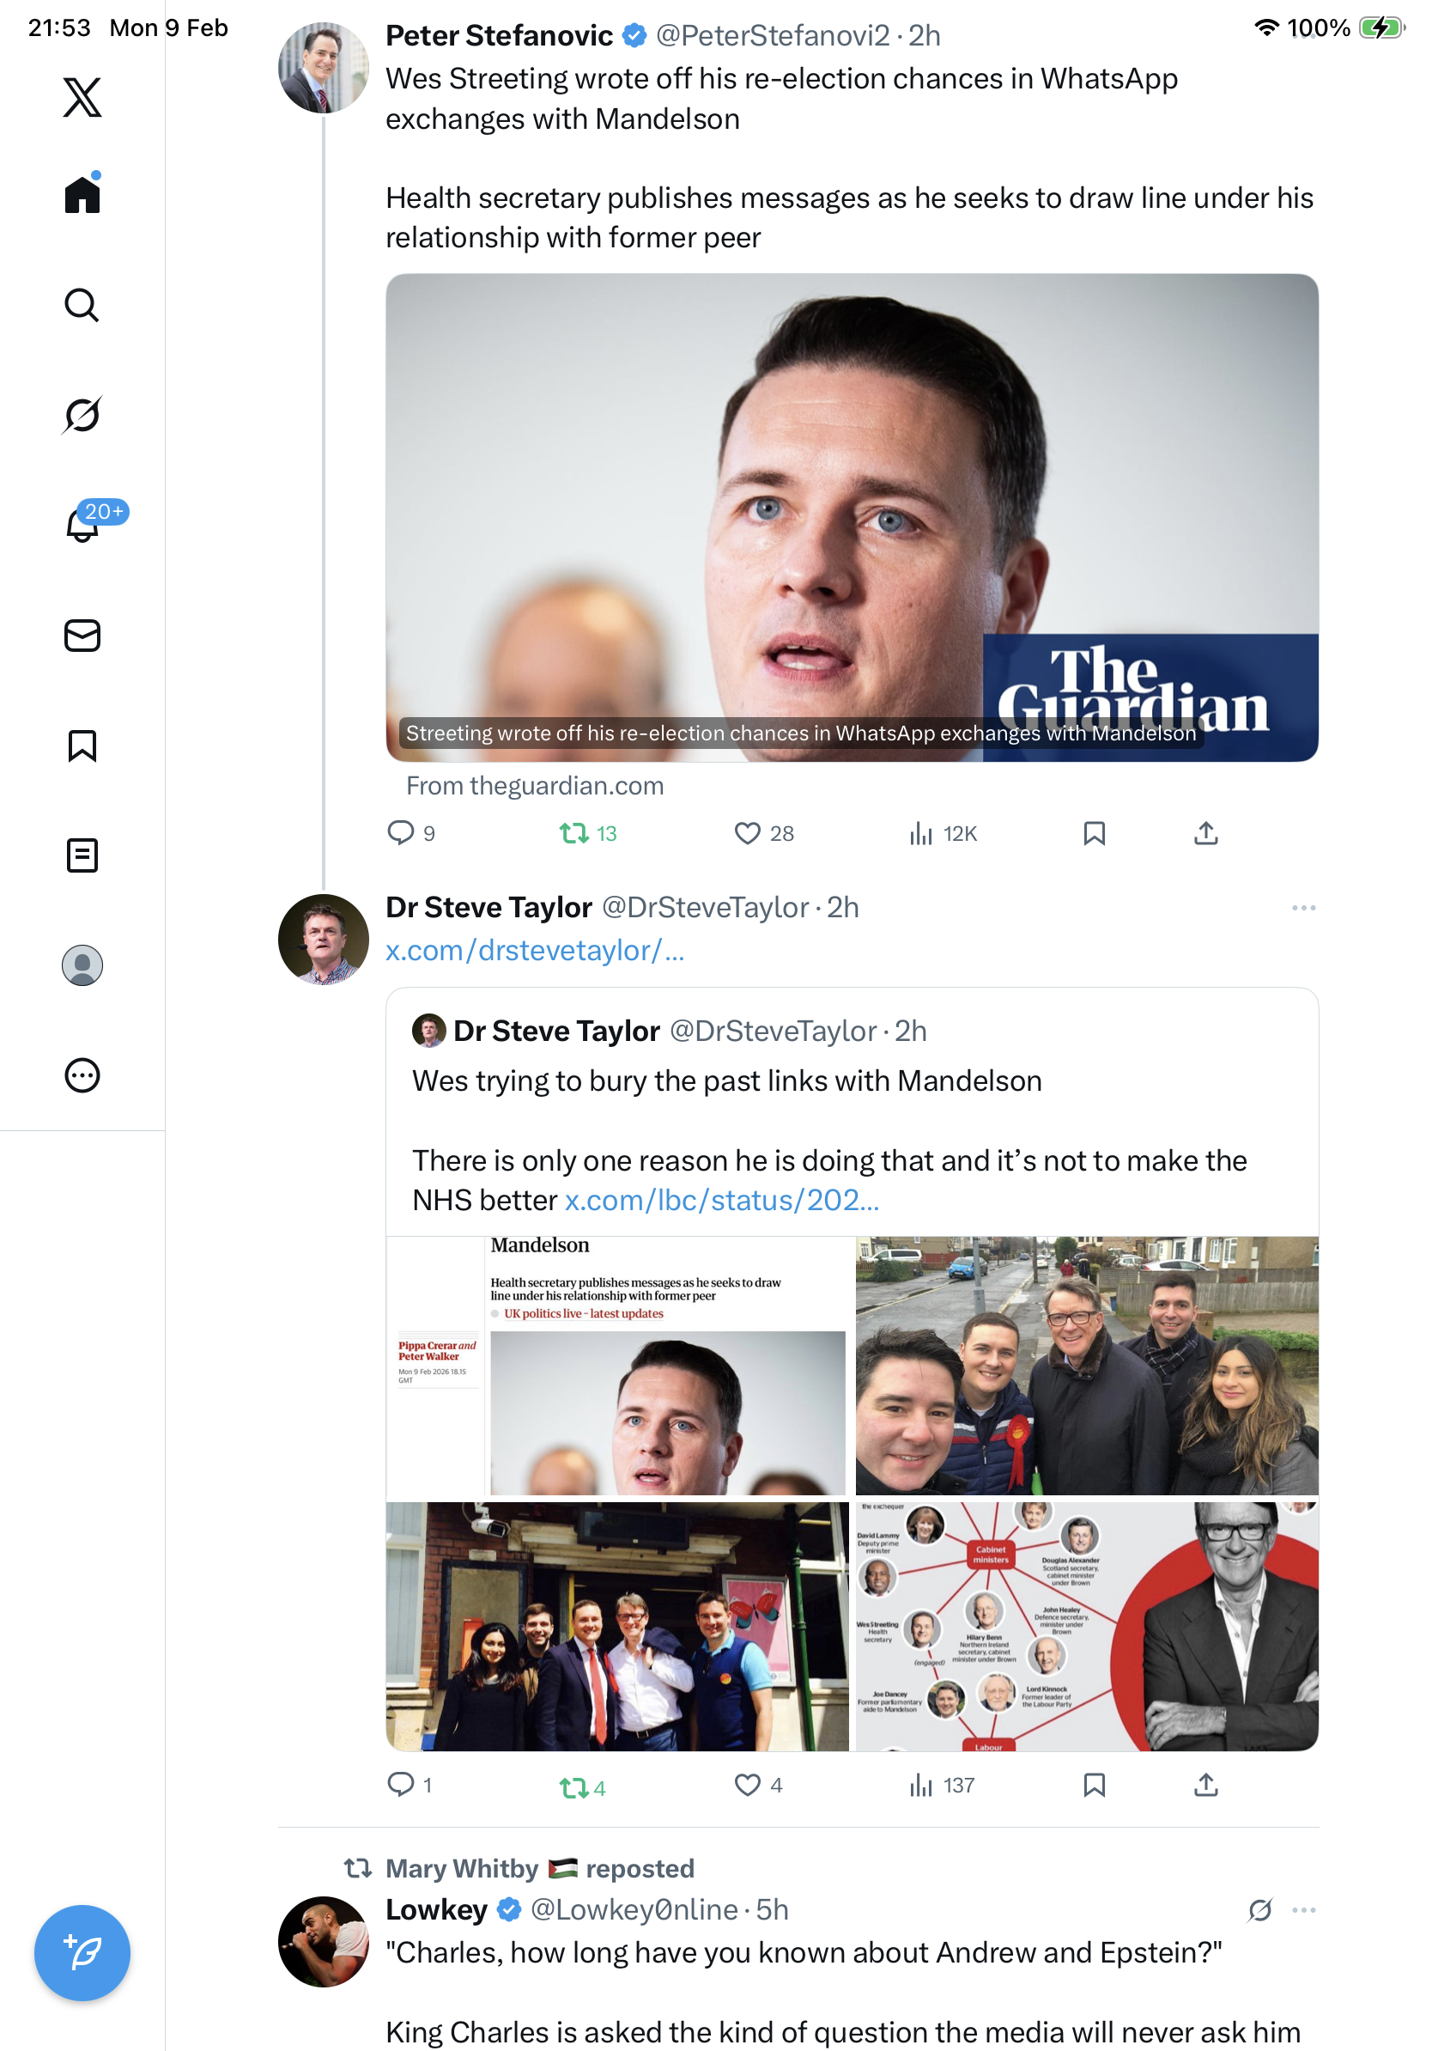Open the profile avatar in sidebar
Screen dimensions: 1432x2051
click(x=82, y=965)
